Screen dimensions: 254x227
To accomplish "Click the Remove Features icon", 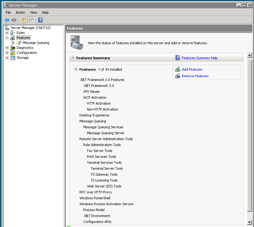I will [178, 76].
